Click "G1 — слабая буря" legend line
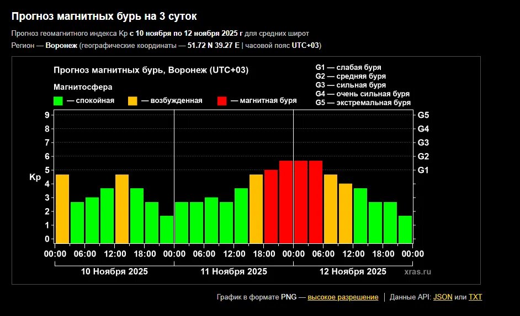Screen dimensions: 520x316 [x=348, y=68]
